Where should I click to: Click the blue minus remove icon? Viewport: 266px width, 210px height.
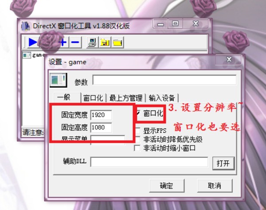pyautogui.click(x=75, y=42)
